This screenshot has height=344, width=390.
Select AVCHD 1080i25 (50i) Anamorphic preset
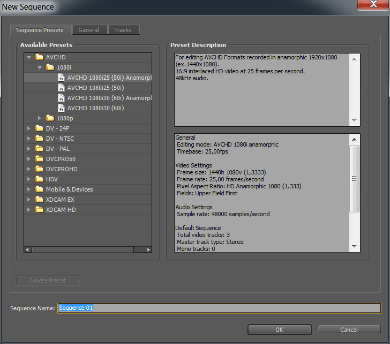pos(88,78)
